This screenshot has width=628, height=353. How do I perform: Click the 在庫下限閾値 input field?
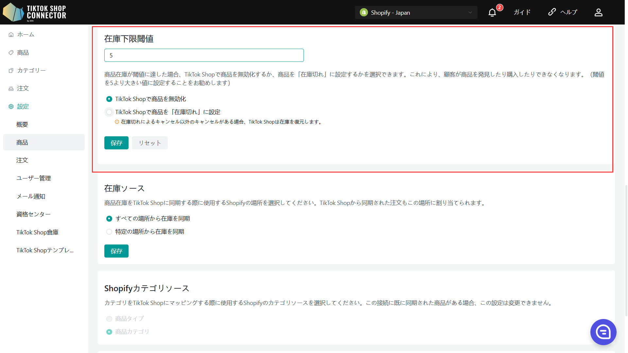[204, 55]
